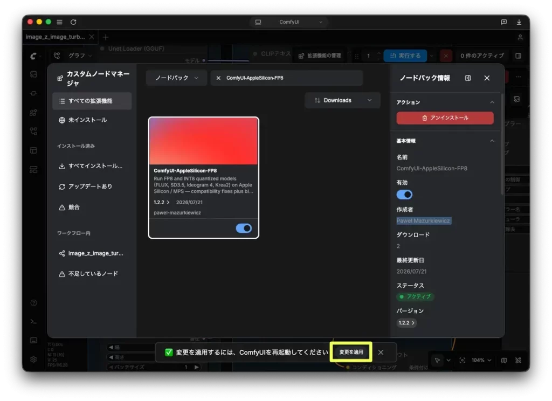Open the feedback chat icon in title bar
Image resolution: width=552 pixels, height=401 pixels.
tap(504, 22)
